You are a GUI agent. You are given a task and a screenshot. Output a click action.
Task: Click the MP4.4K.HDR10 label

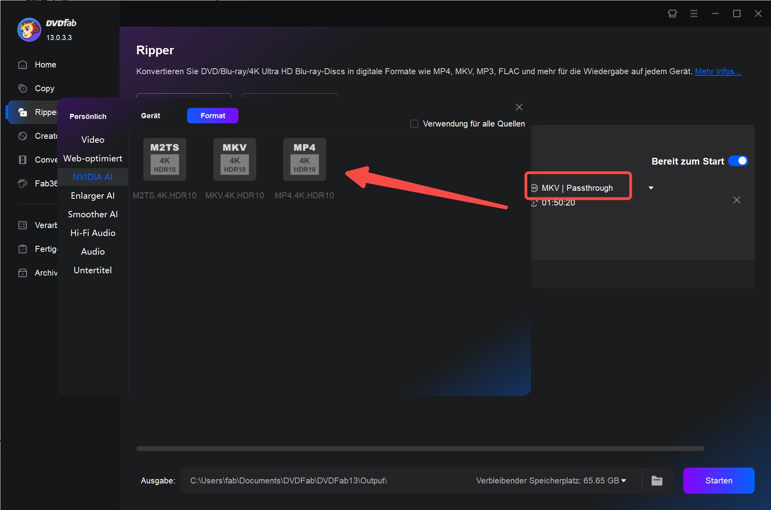[304, 196]
